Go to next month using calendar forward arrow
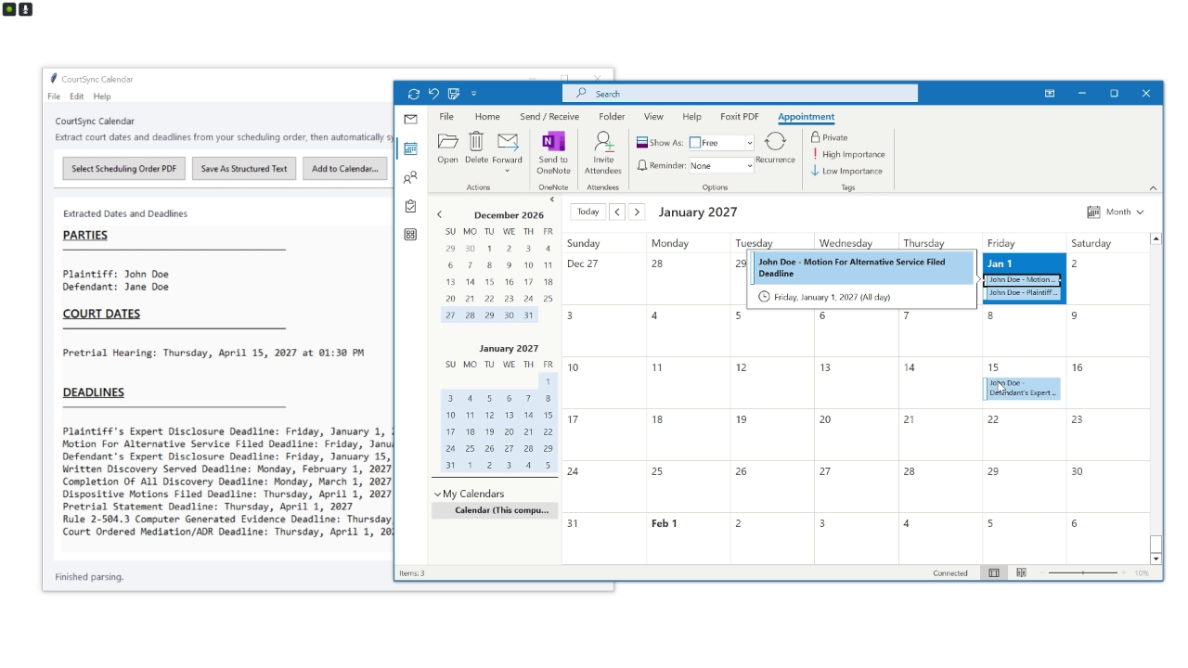 tap(637, 212)
